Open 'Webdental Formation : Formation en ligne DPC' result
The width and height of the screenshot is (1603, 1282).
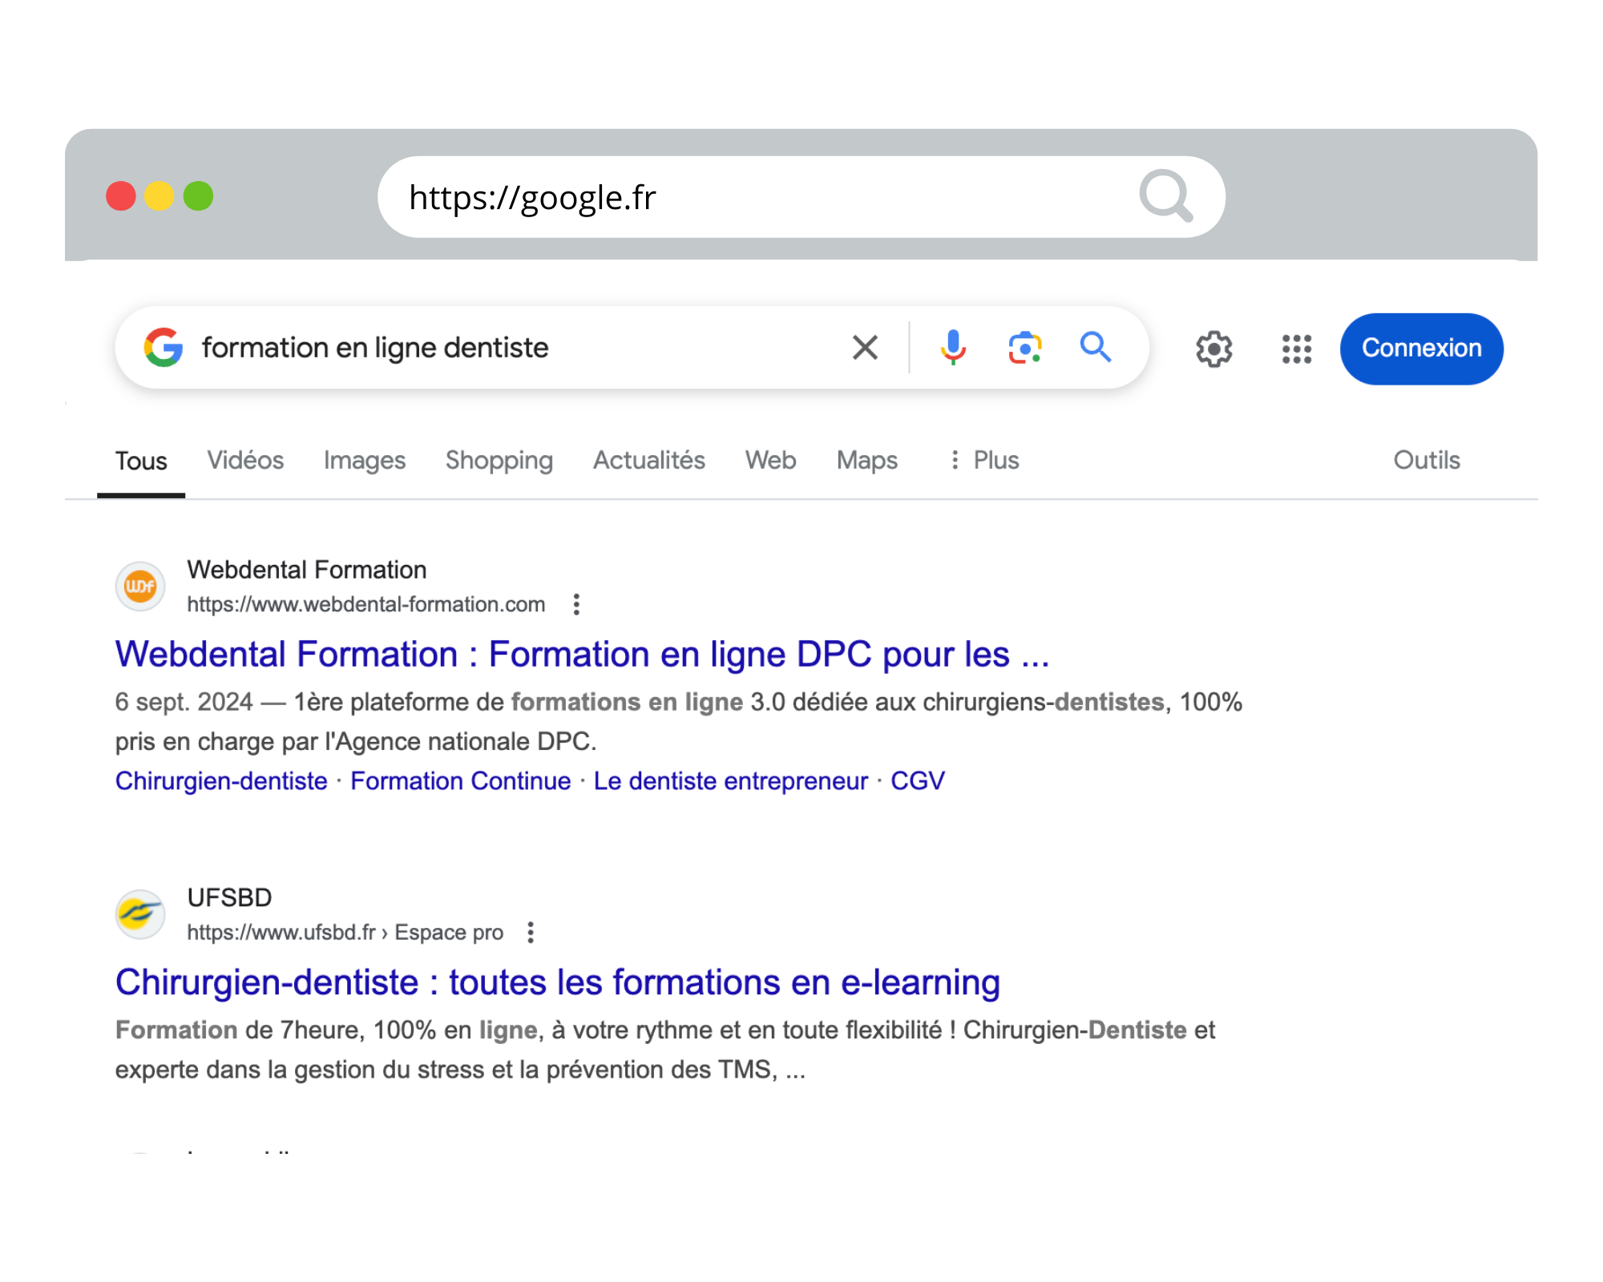point(582,654)
